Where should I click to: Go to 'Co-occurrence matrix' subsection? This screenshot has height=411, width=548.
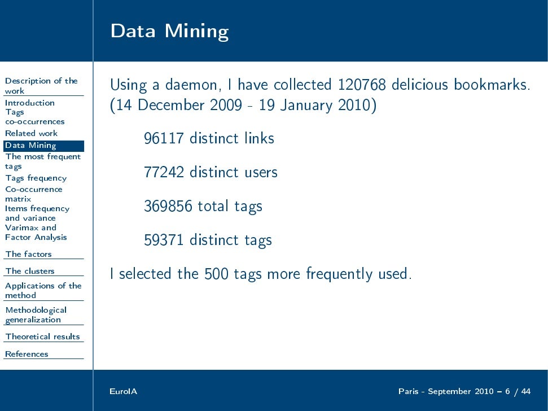pyautogui.click(x=33, y=194)
